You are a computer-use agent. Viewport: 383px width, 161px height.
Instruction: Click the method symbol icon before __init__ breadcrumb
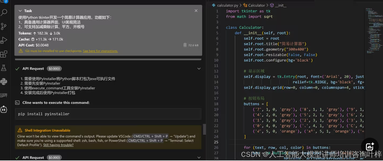(x=272, y=5)
